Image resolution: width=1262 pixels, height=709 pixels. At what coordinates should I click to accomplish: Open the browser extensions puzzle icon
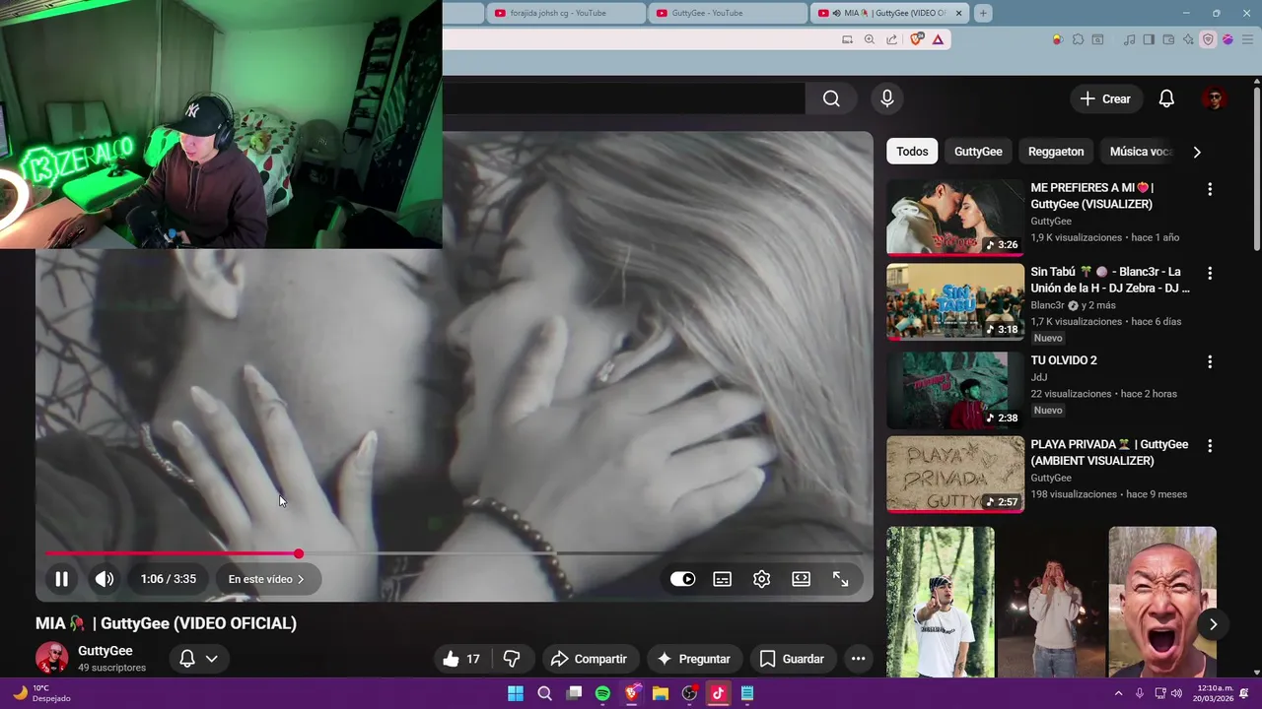click(x=1078, y=39)
